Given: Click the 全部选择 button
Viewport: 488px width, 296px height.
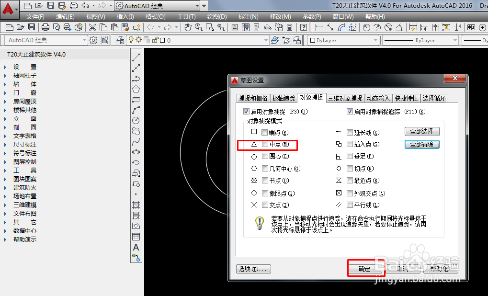Looking at the screenshot, I should click(x=422, y=131).
